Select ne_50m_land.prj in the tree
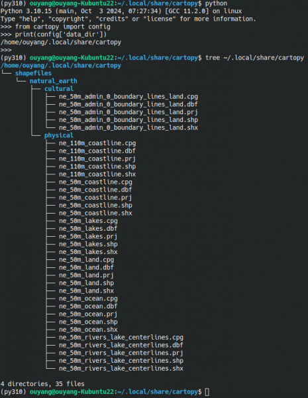Image resolution: width=308 pixels, height=398 pixels. tap(86, 275)
